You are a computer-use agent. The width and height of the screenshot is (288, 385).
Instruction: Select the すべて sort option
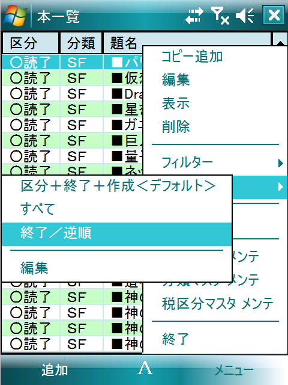point(37,209)
